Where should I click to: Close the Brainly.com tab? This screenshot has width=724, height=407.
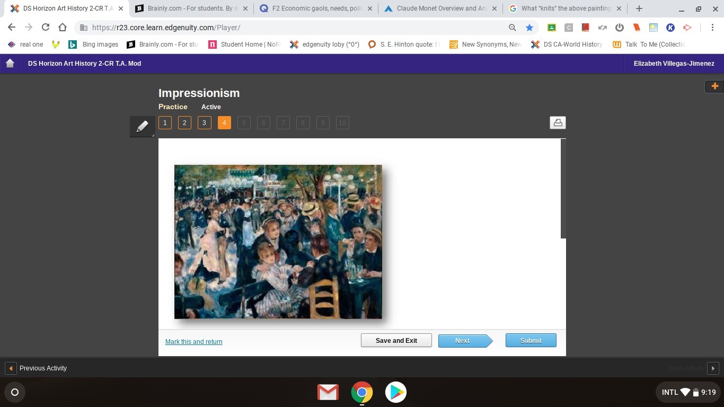245,8
